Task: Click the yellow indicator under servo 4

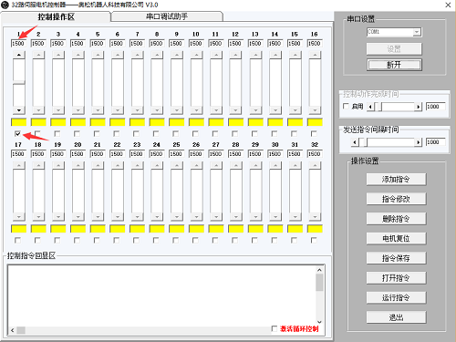Action: coord(78,122)
